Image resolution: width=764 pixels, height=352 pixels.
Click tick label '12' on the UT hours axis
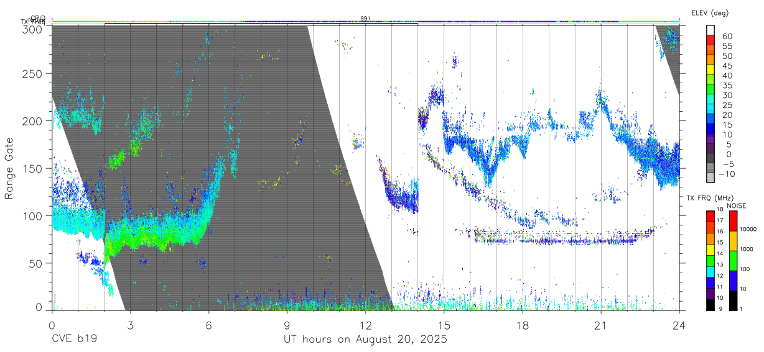(x=365, y=324)
